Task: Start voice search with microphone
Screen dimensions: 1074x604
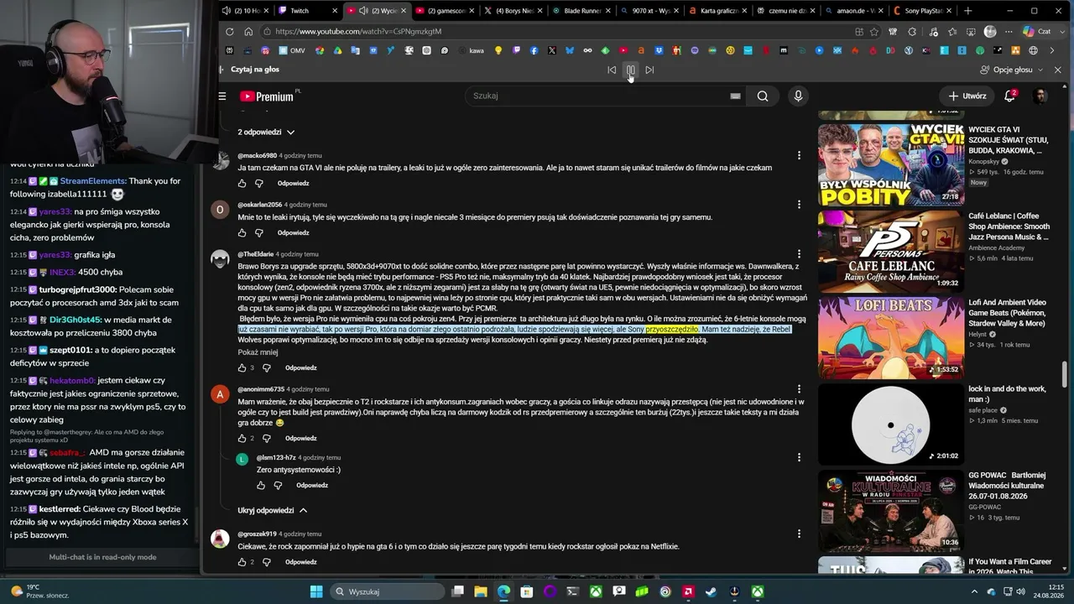Action: [x=798, y=96]
